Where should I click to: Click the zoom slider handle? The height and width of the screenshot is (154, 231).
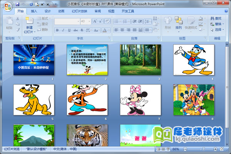click(204, 149)
